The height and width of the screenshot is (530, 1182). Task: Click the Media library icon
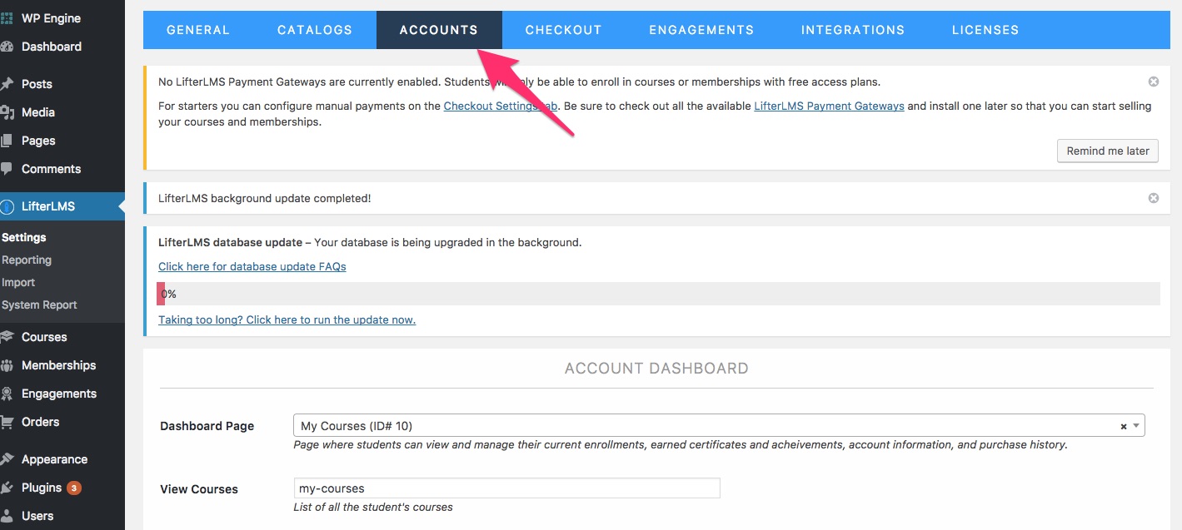point(6,112)
